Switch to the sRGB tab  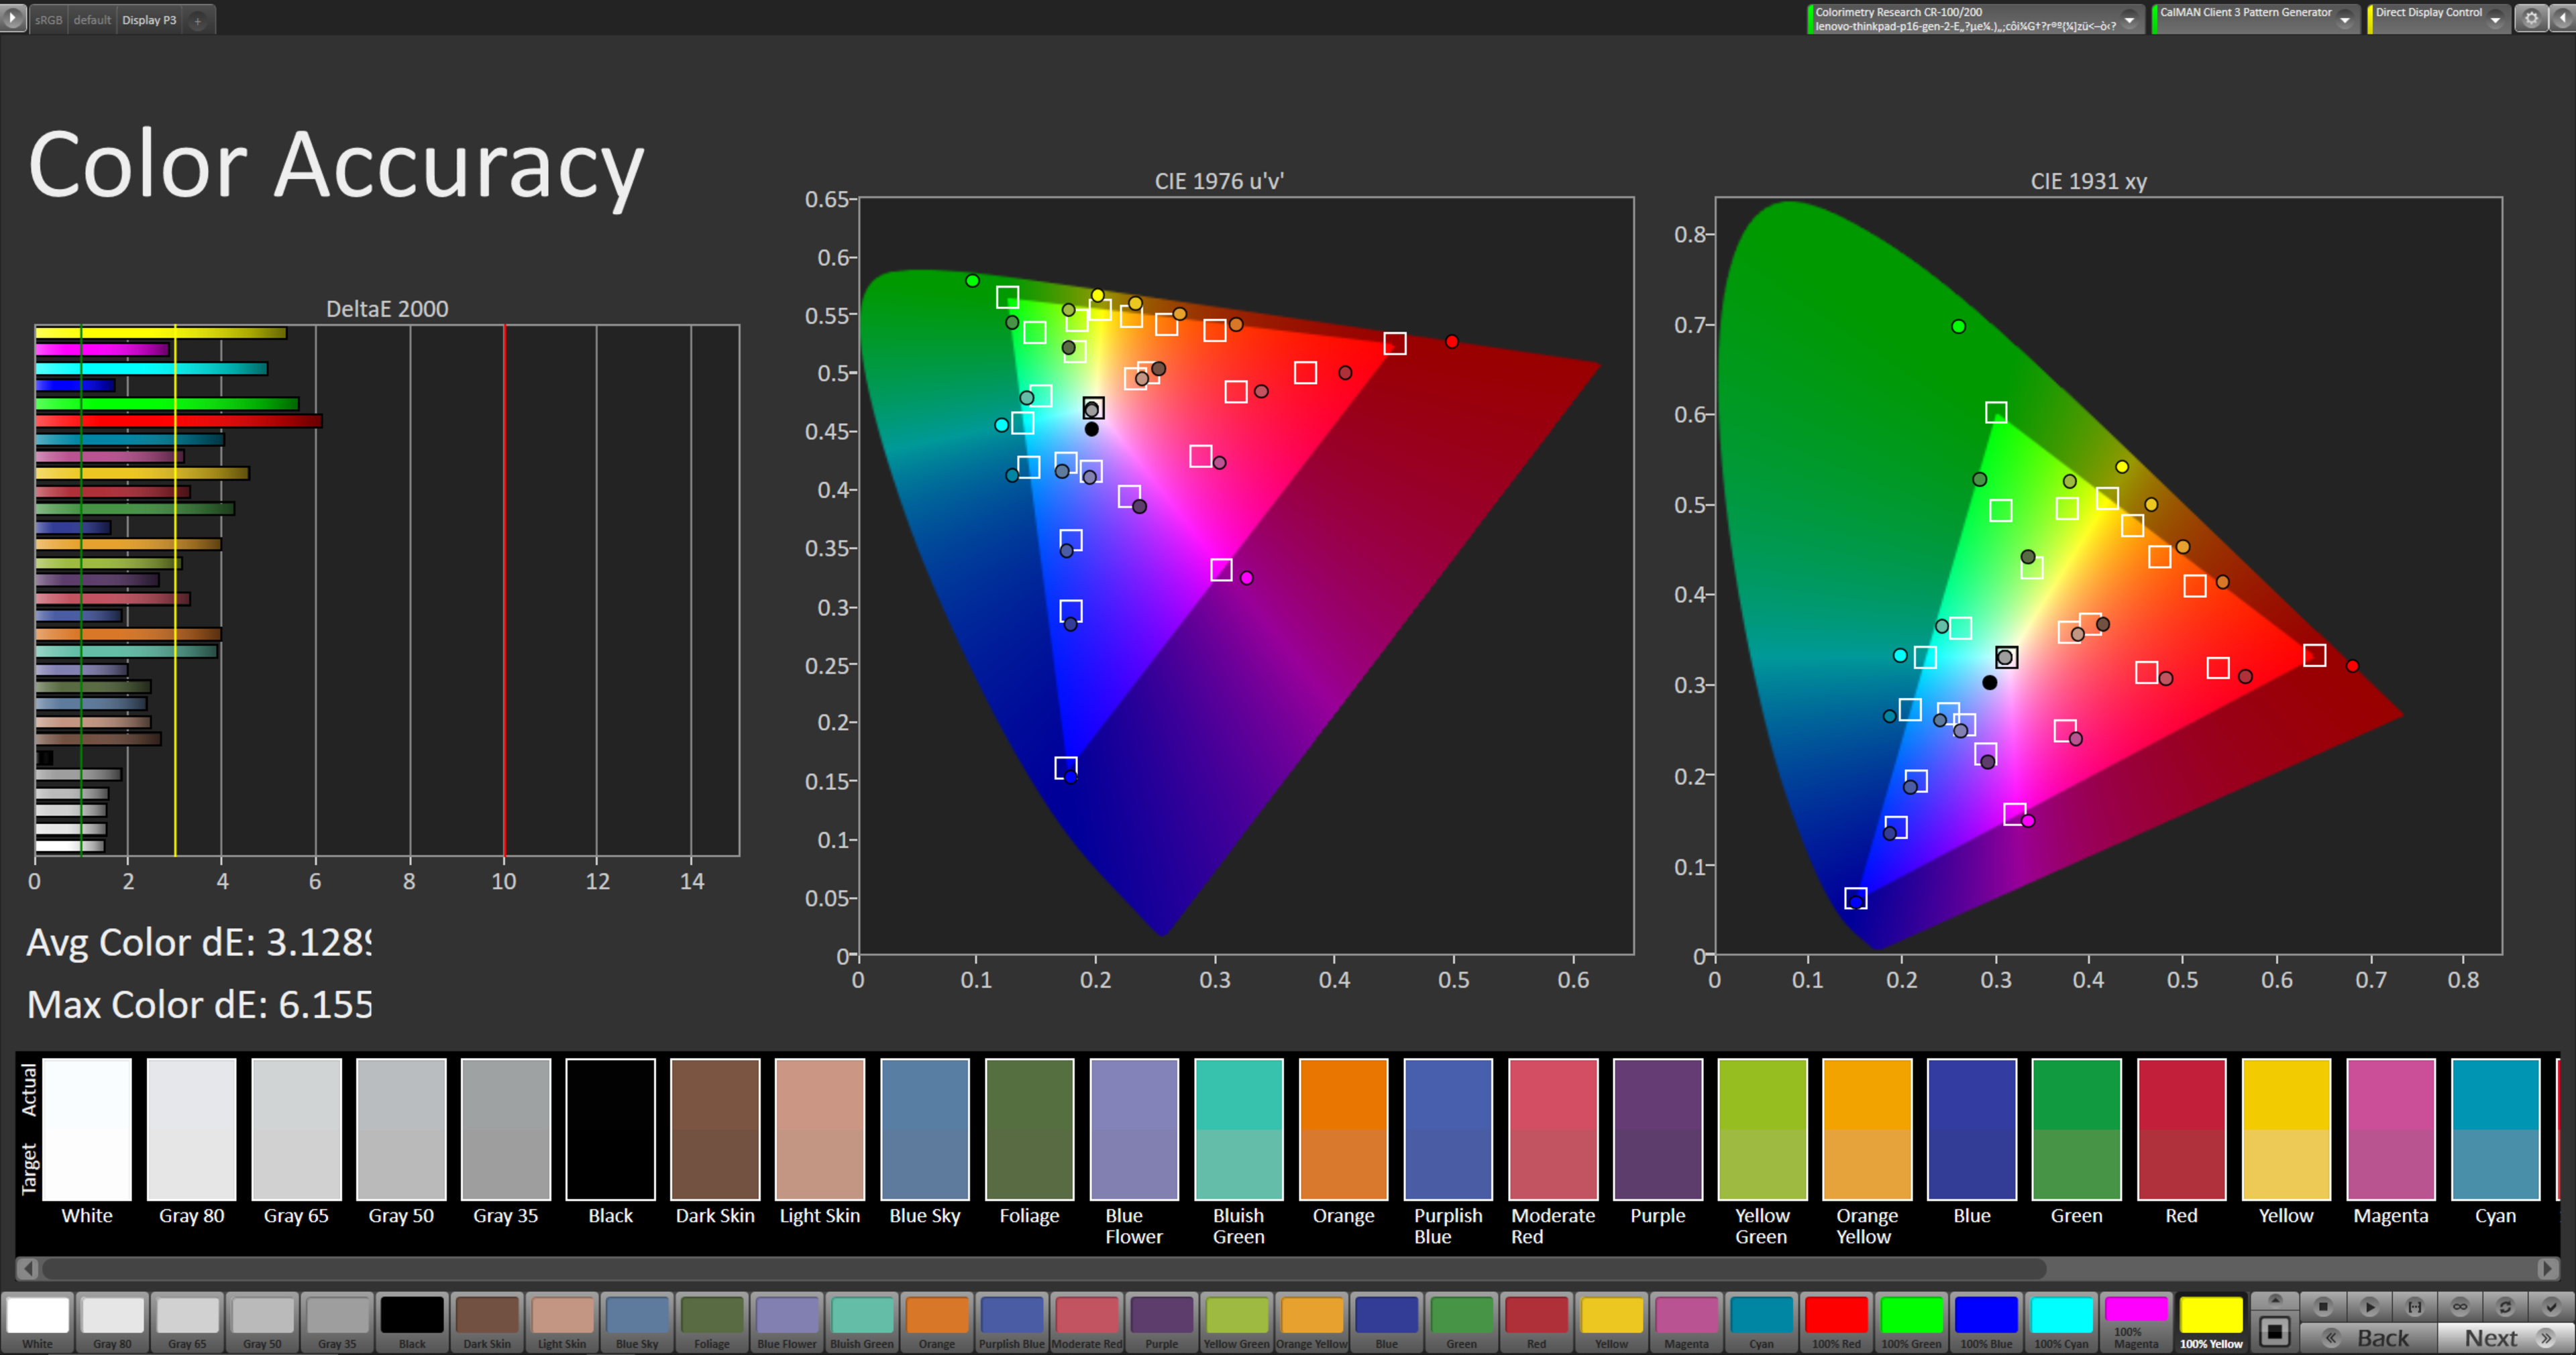click(48, 20)
